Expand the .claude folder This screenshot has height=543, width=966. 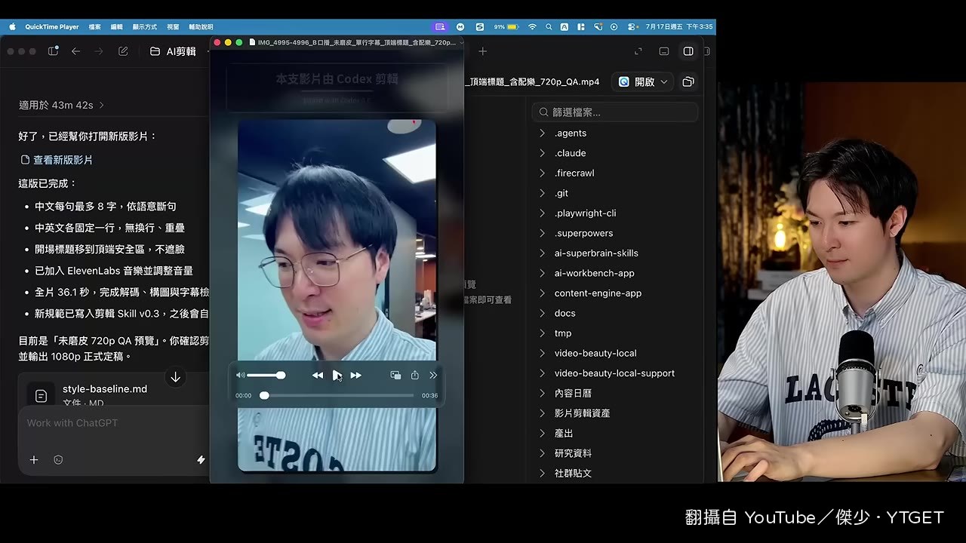(542, 153)
